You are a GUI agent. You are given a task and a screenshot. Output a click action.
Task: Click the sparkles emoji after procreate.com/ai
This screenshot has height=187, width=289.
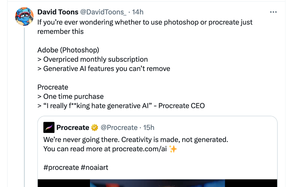(x=173, y=149)
